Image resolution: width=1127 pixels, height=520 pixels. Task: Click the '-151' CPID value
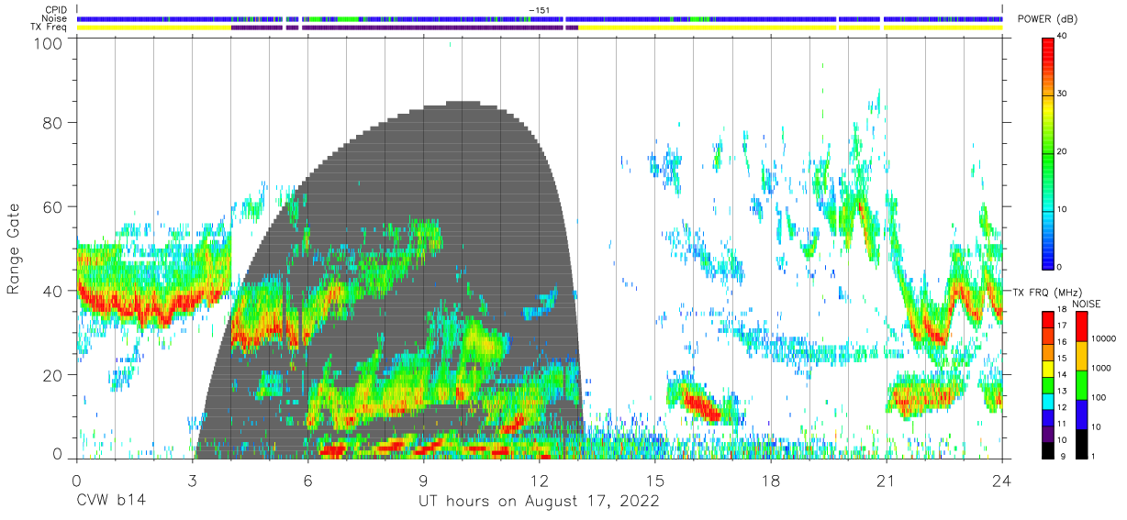tap(539, 9)
